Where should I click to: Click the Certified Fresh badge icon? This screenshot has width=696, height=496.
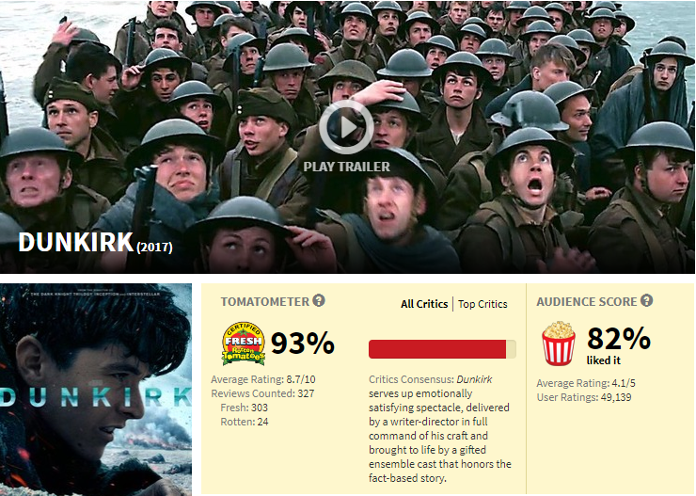pyautogui.click(x=244, y=344)
